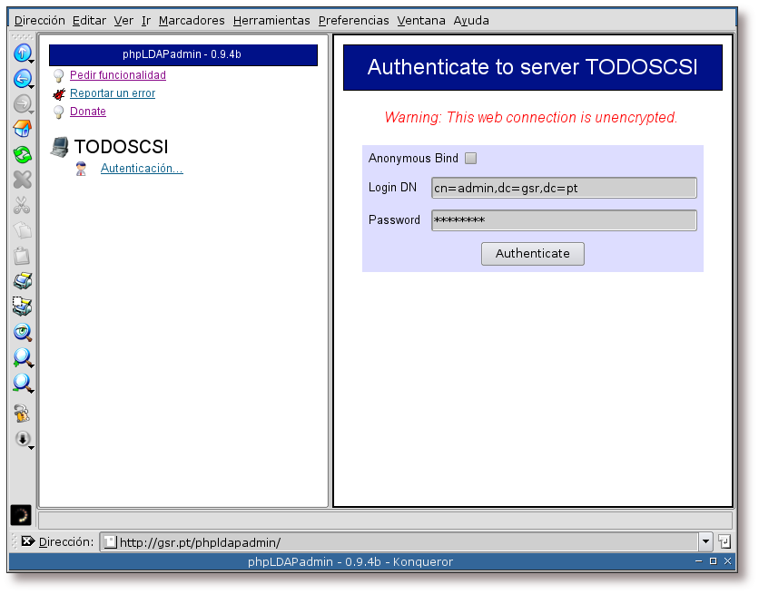Click the upper zoom magnifier icon

(x=22, y=358)
